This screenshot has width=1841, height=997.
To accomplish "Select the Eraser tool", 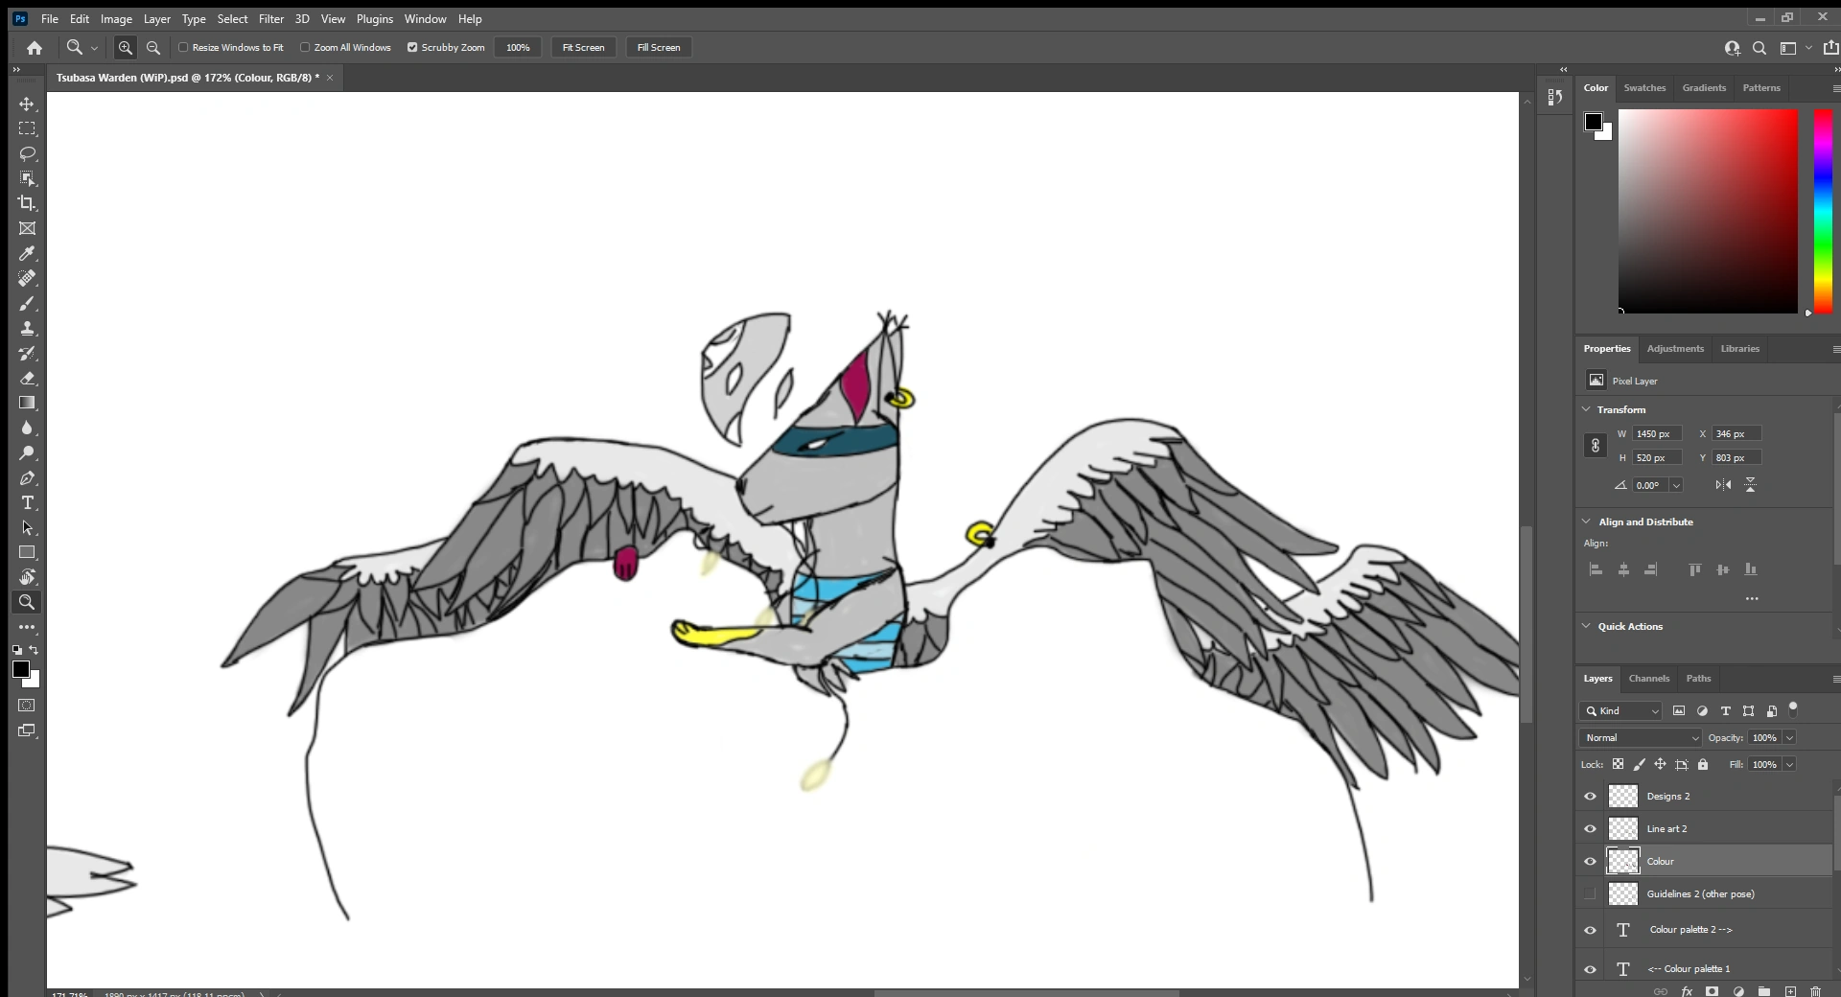I will click(x=27, y=379).
